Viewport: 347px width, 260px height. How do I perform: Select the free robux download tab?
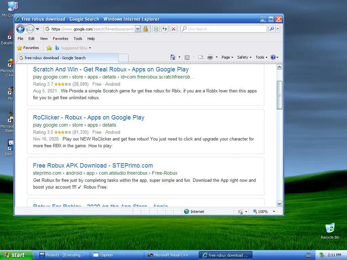(68, 58)
